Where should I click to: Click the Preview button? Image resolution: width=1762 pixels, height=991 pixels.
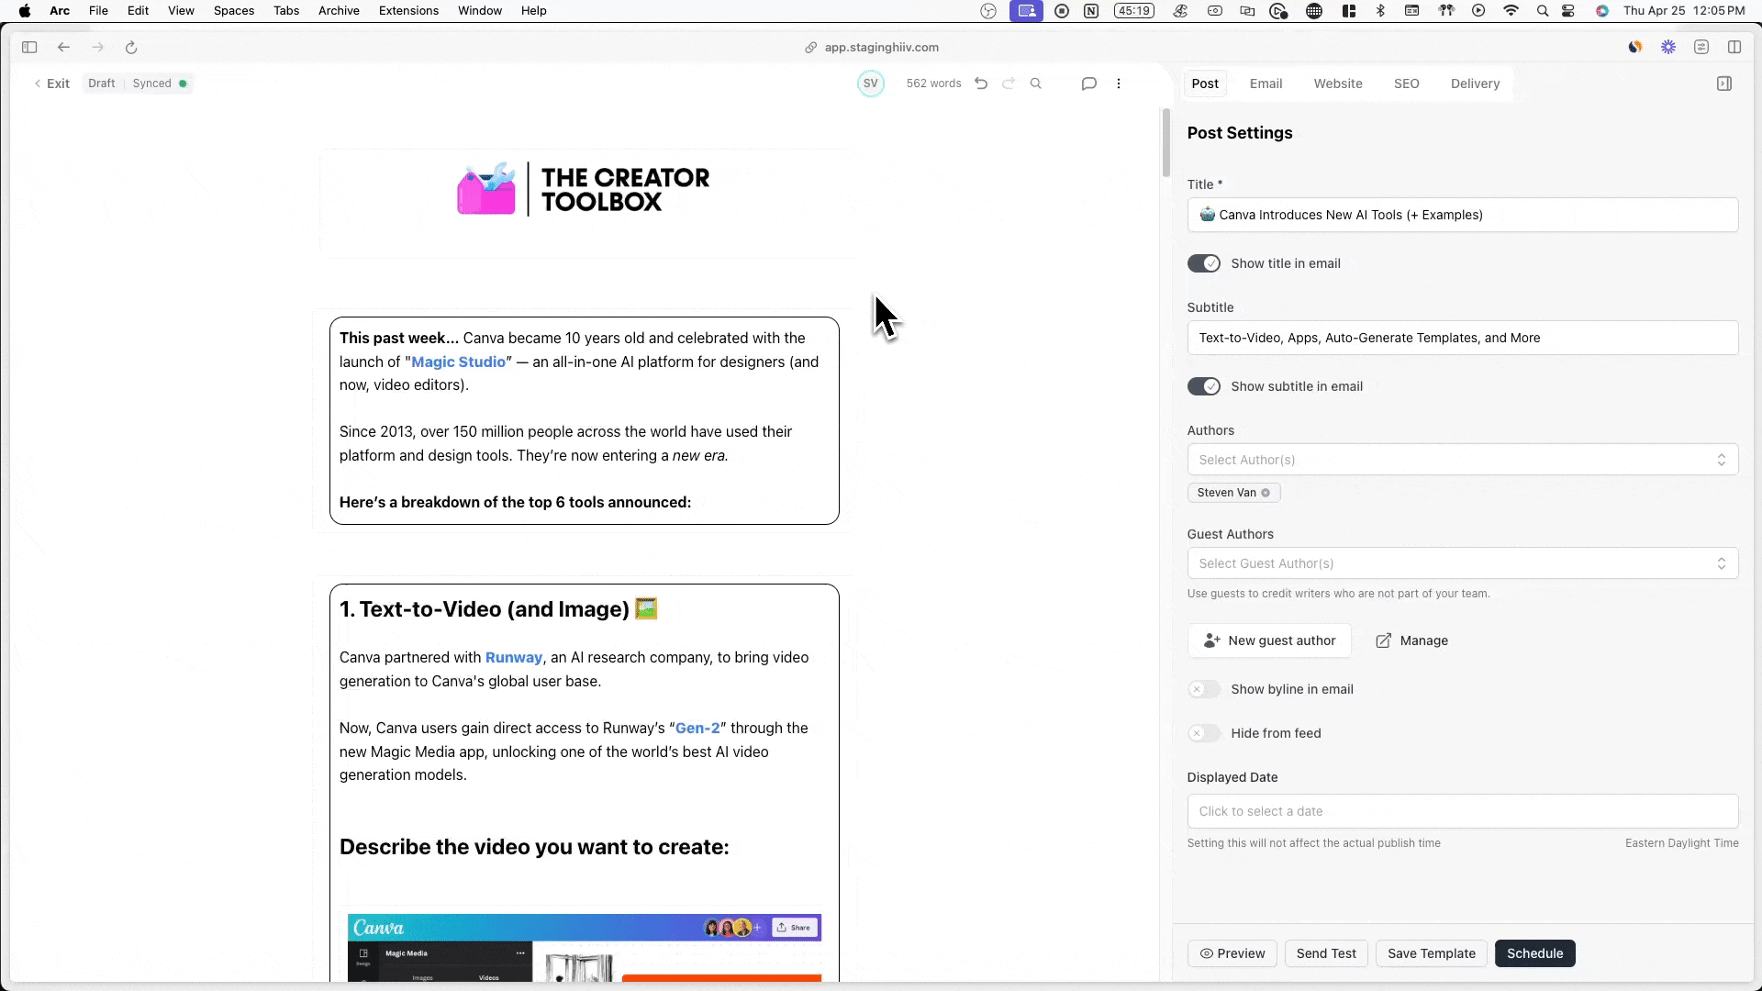(1232, 953)
